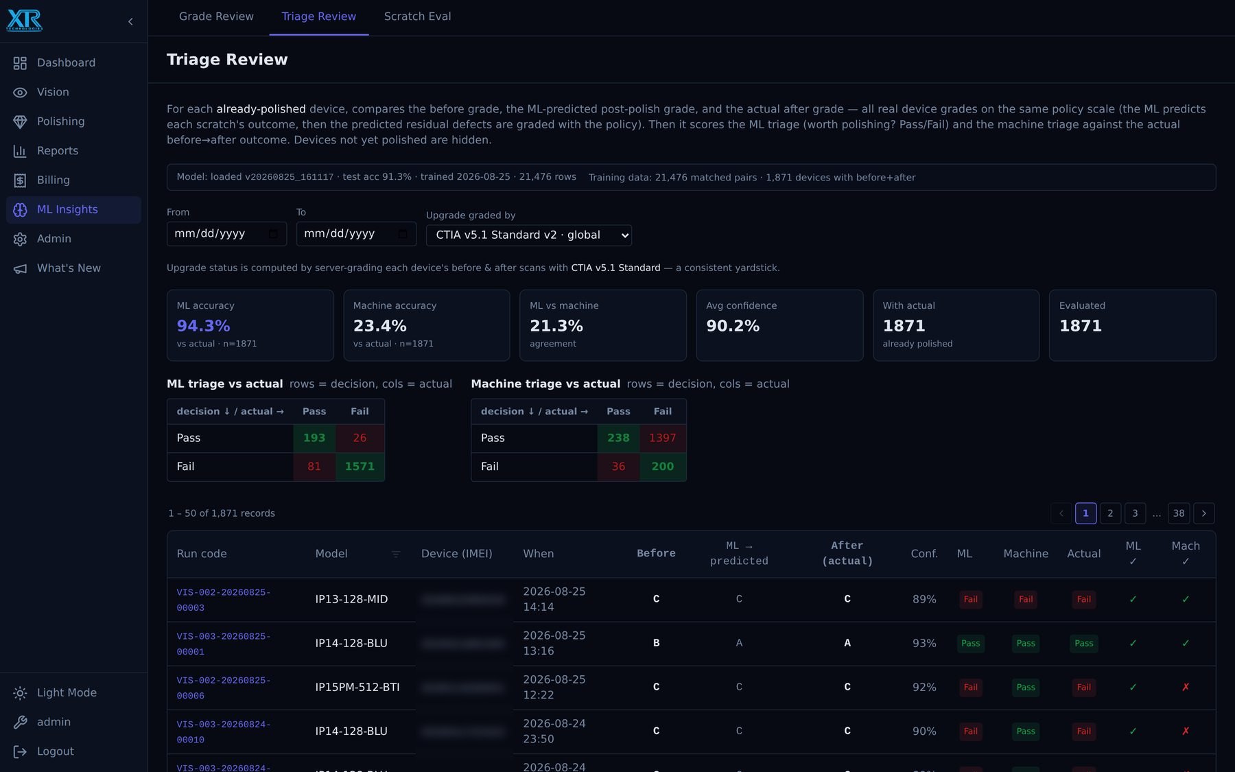
Task: Click the Vision eye icon
Action: pyautogui.click(x=20, y=93)
